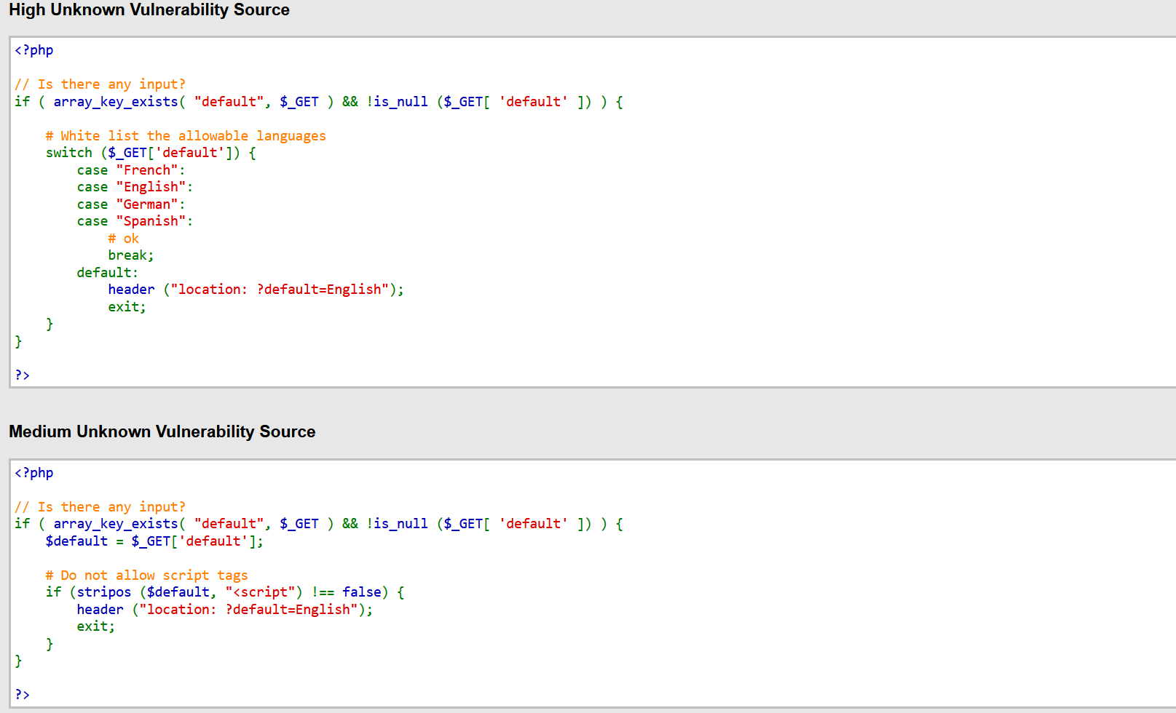The image size is (1176, 713).
Task: Click the case "English": line
Action: (135, 187)
